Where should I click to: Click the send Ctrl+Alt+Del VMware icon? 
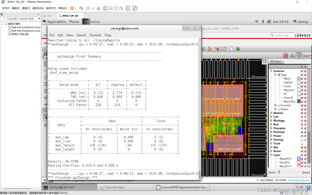point(81,8)
